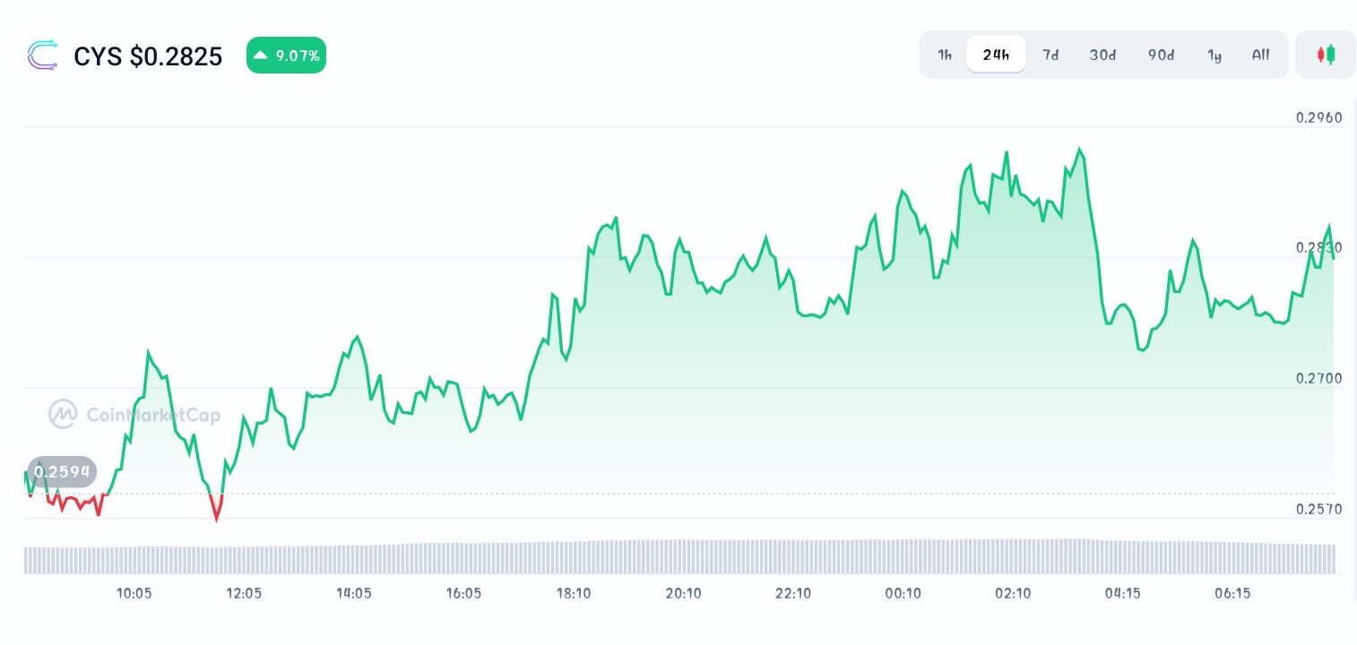Click the 0.2830 y-axis label
Image resolution: width=1357 pixels, height=645 pixels.
pyautogui.click(x=1319, y=247)
